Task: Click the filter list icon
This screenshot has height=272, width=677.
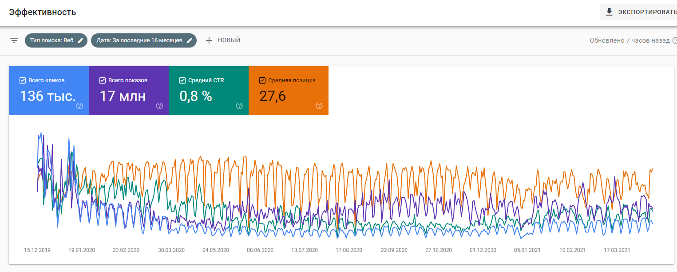Action: pos(14,40)
